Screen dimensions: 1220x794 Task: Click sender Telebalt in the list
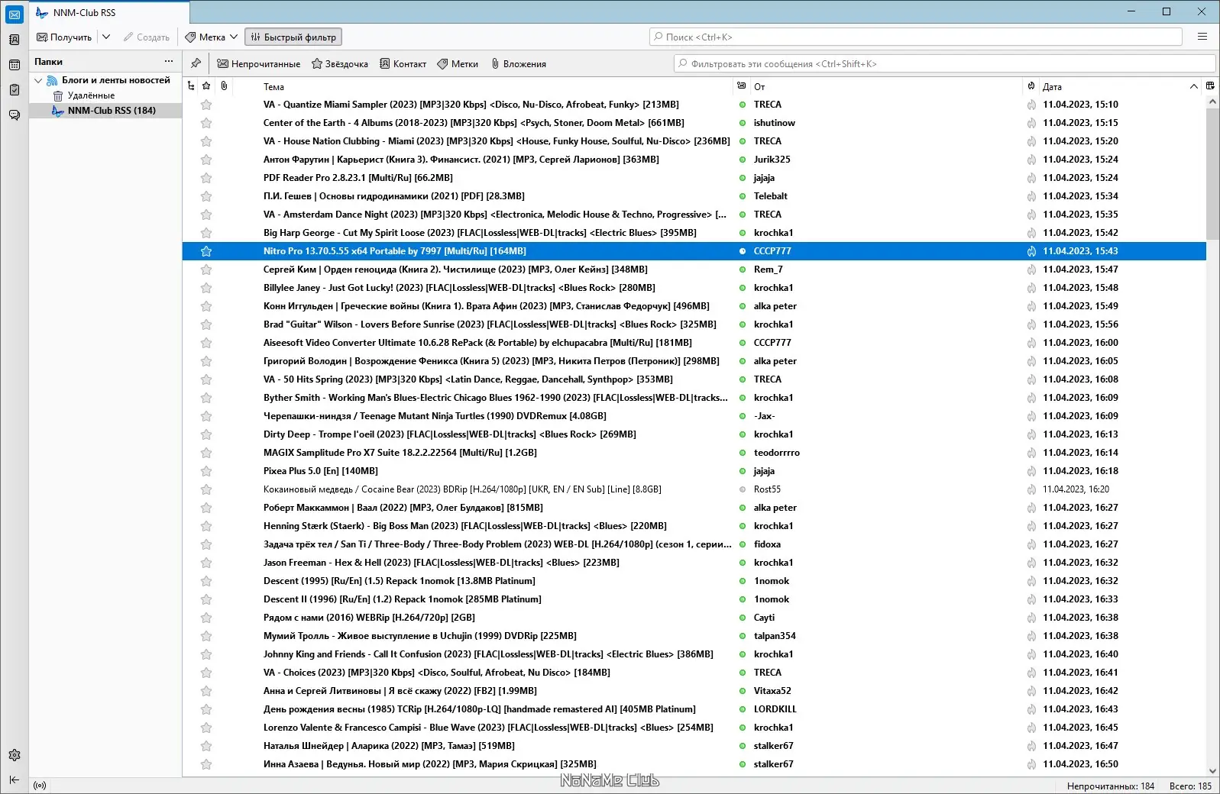tap(770, 196)
